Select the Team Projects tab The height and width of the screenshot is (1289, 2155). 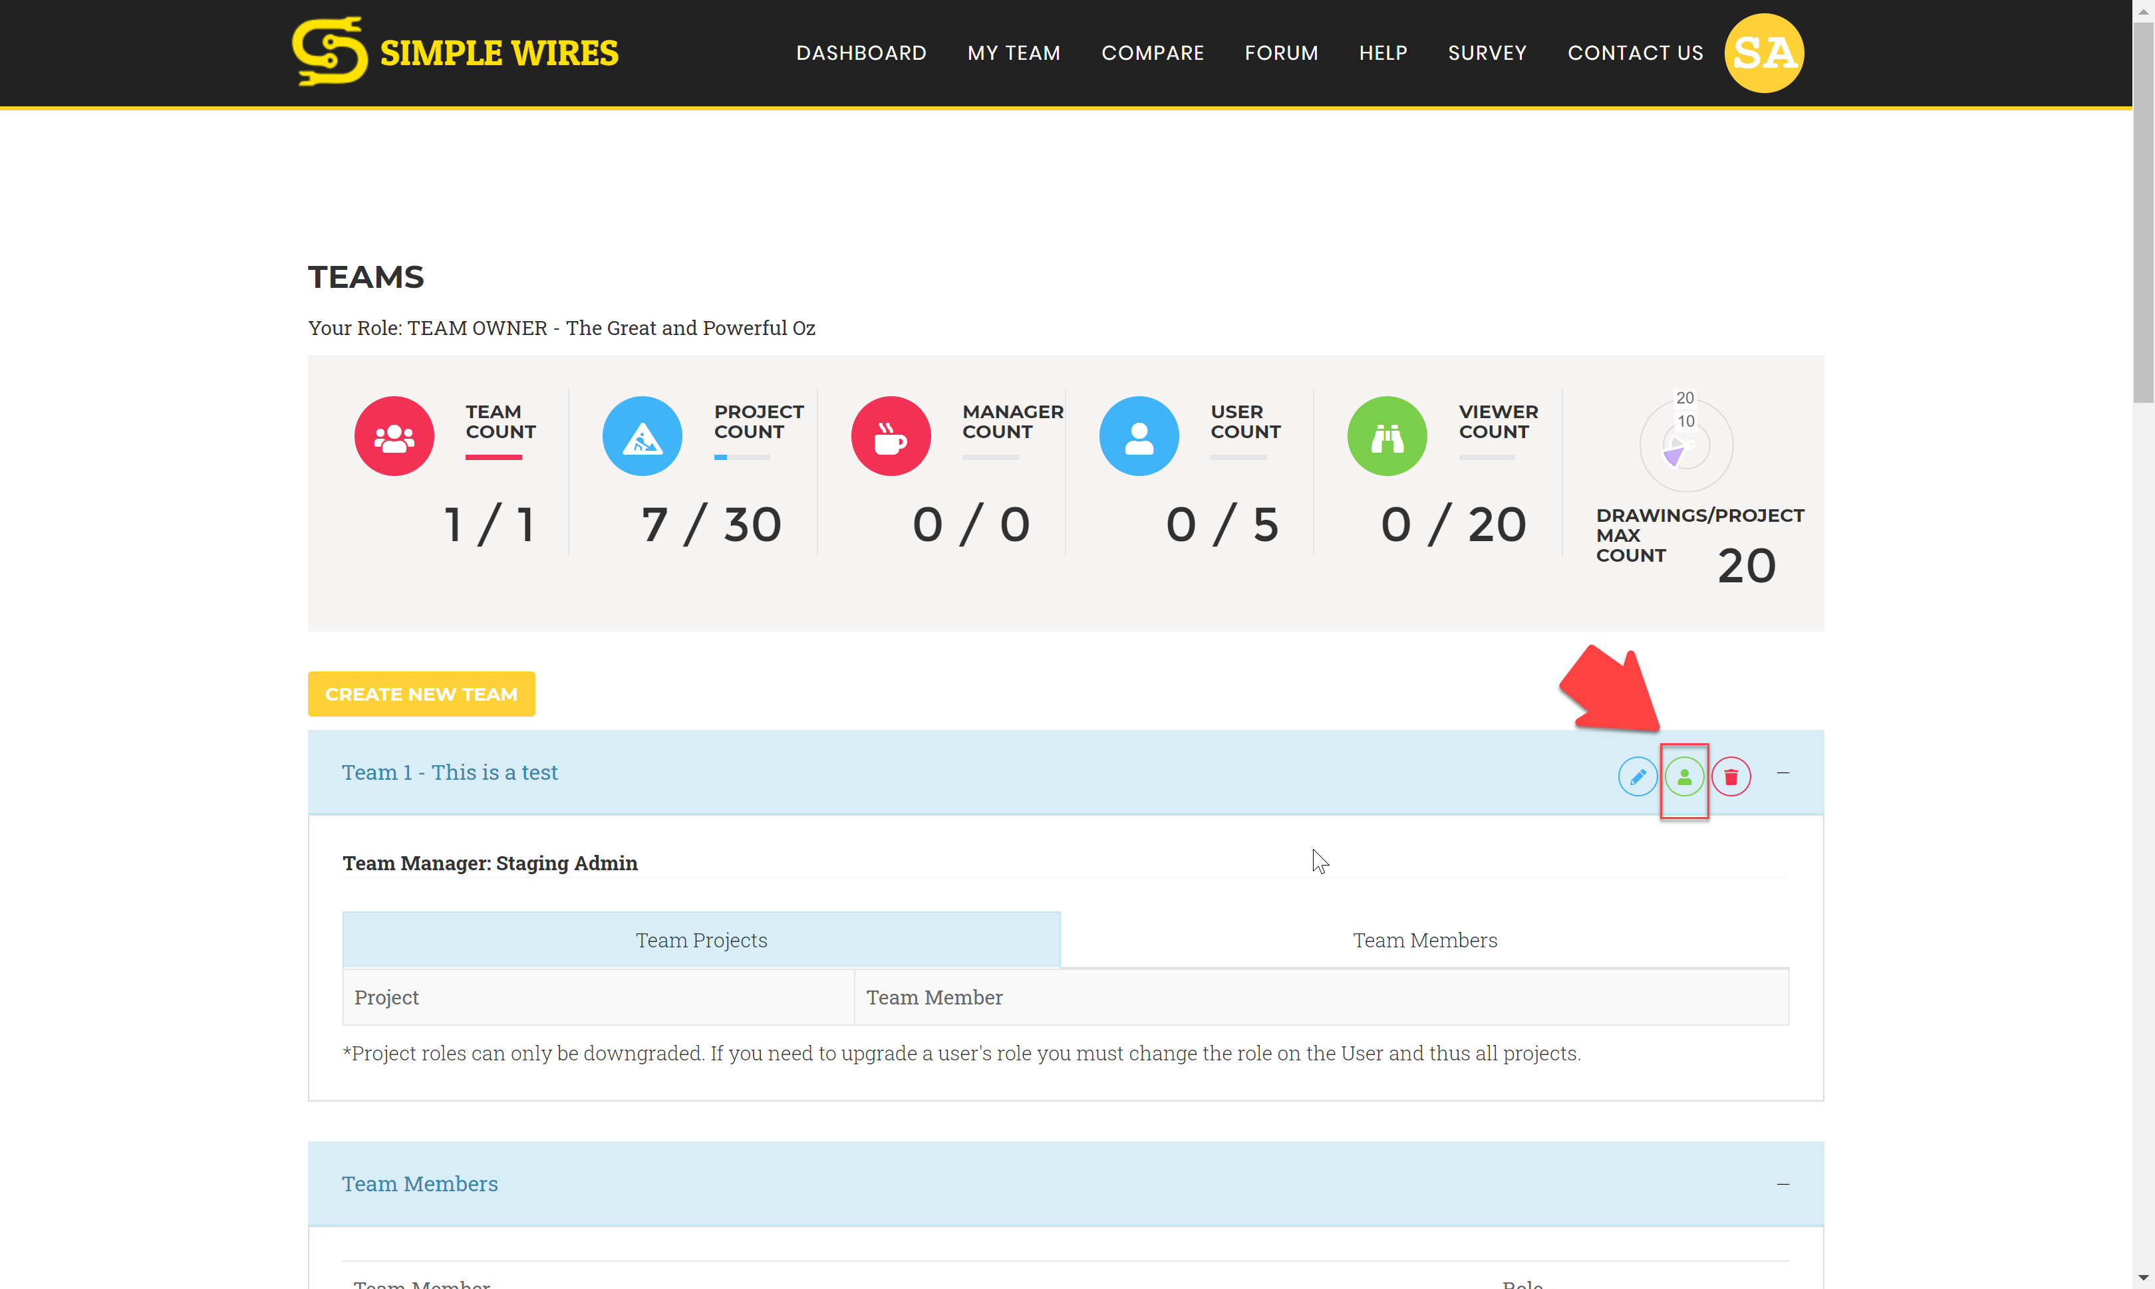(x=701, y=940)
